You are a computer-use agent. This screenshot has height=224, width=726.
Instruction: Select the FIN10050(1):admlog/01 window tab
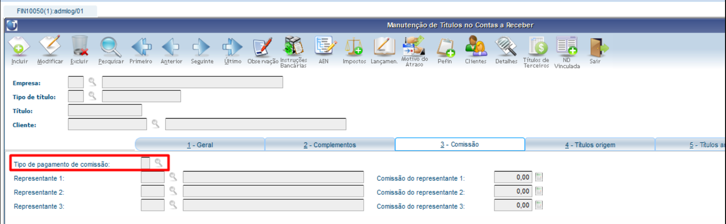[50, 11]
